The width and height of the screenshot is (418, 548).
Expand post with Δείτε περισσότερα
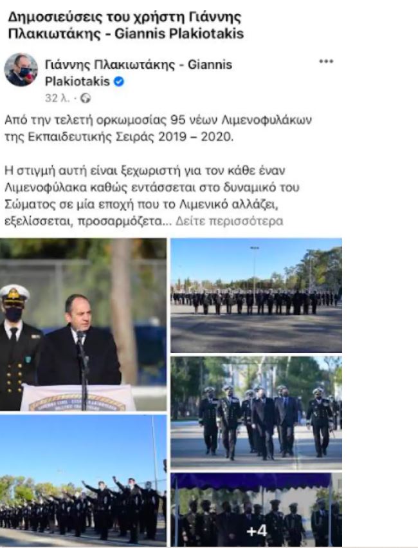coord(229,222)
